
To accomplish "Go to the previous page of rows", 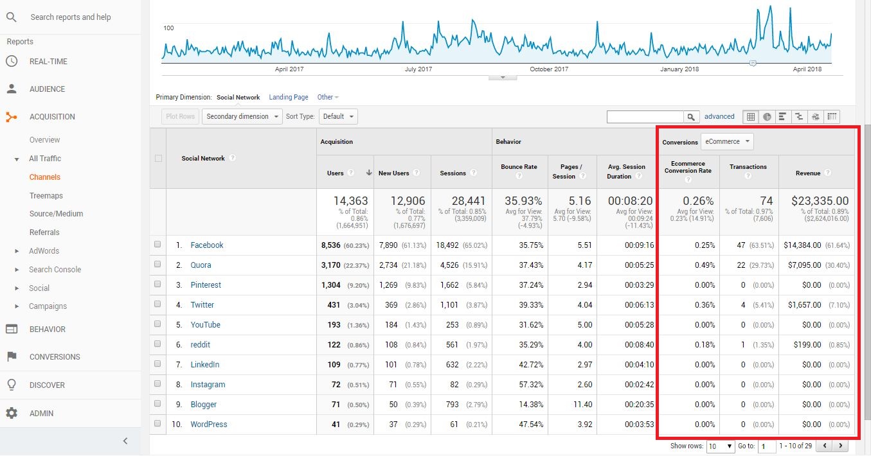I will pyautogui.click(x=824, y=446).
